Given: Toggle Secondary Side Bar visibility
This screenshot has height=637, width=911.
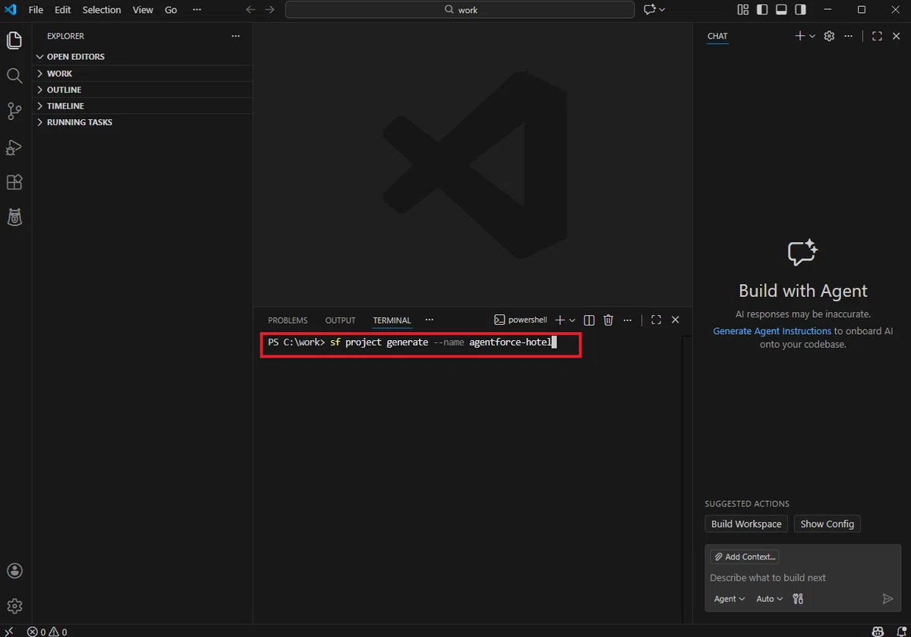Looking at the screenshot, I should 800,10.
